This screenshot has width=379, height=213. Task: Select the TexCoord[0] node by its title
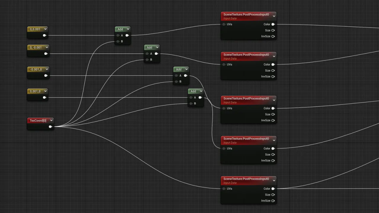coord(38,121)
